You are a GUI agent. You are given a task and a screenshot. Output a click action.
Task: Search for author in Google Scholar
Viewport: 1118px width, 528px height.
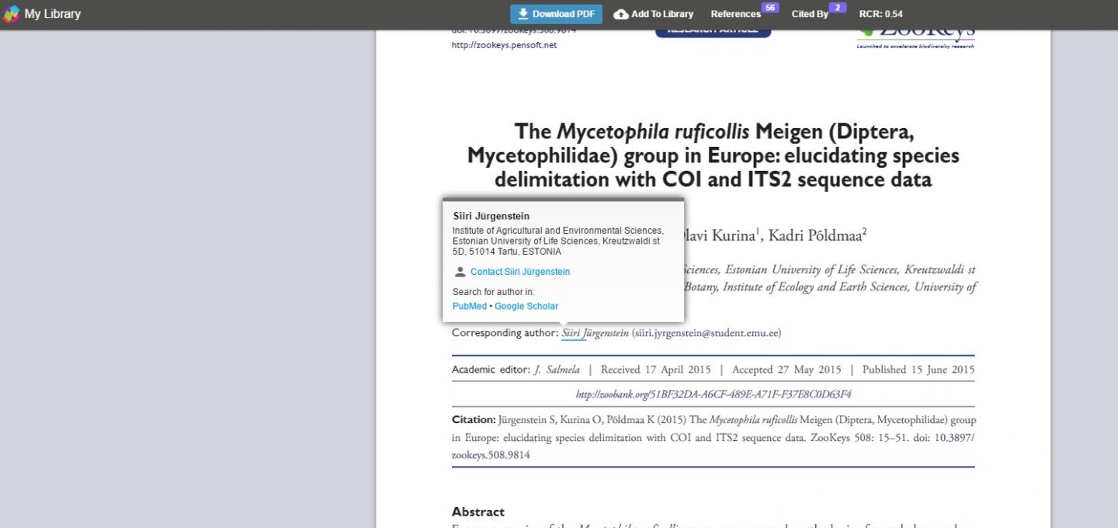pos(526,306)
